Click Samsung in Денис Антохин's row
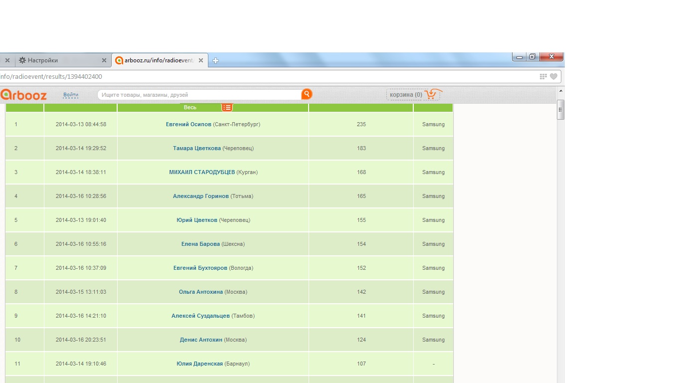 pyautogui.click(x=433, y=340)
